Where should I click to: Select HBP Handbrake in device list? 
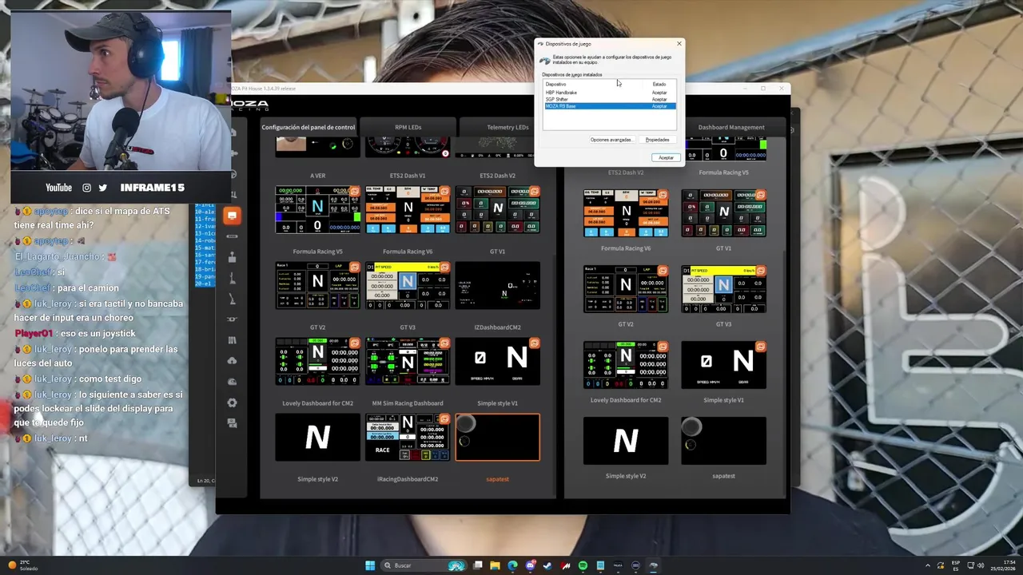click(610, 93)
